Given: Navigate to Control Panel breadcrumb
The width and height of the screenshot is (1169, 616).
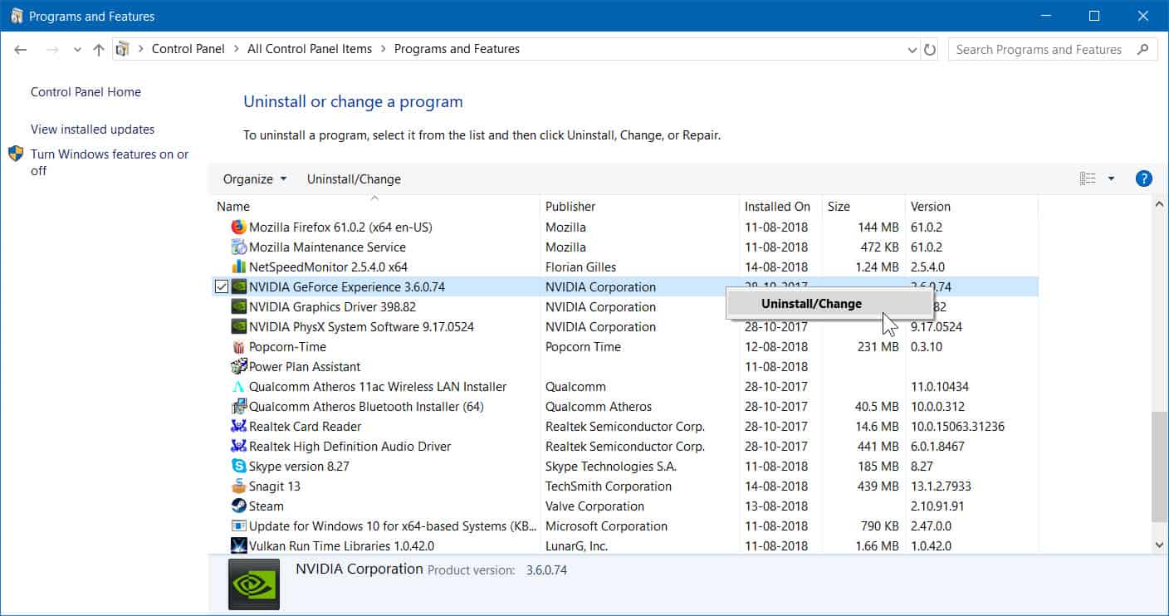Looking at the screenshot, I should click(188, 49).
